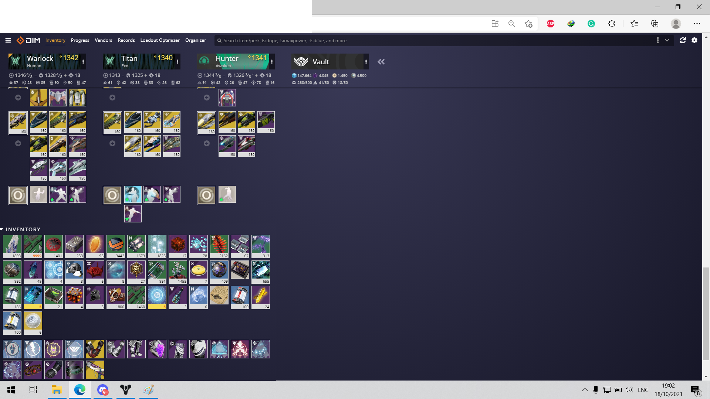This screenshot has height=399, width=710.
Task: Select the golden shard item counted 24
Action: tap(261, 297)
